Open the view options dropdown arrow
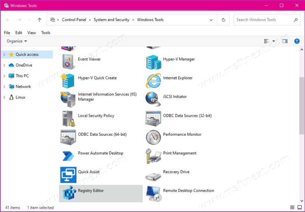Viewport: 305px width, 212px height. pos(274,41)
